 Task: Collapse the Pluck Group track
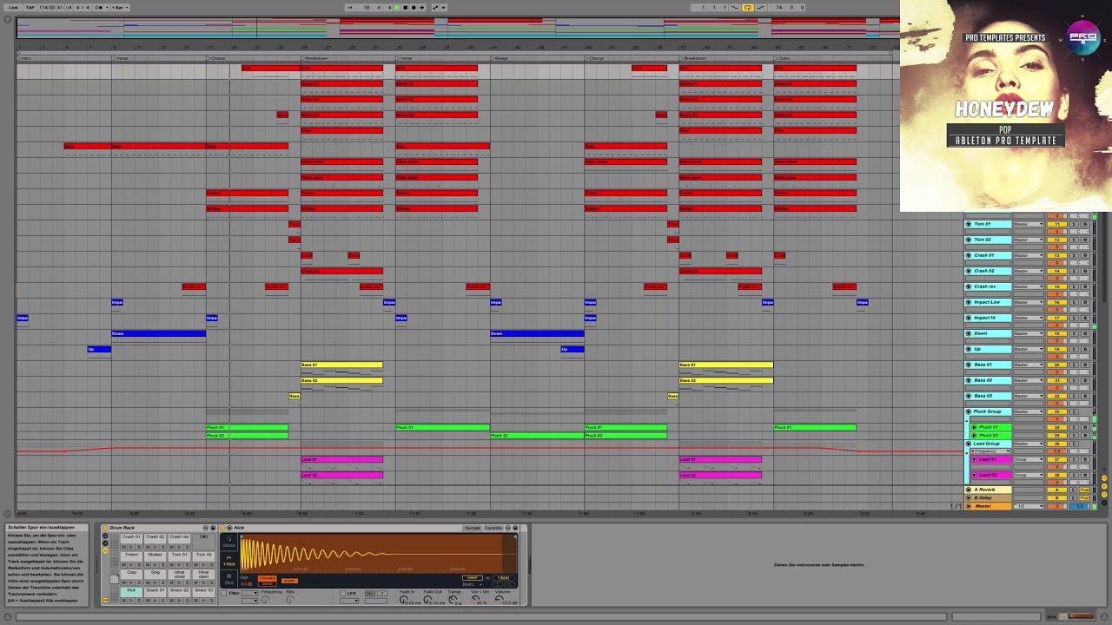pos(969,411)
